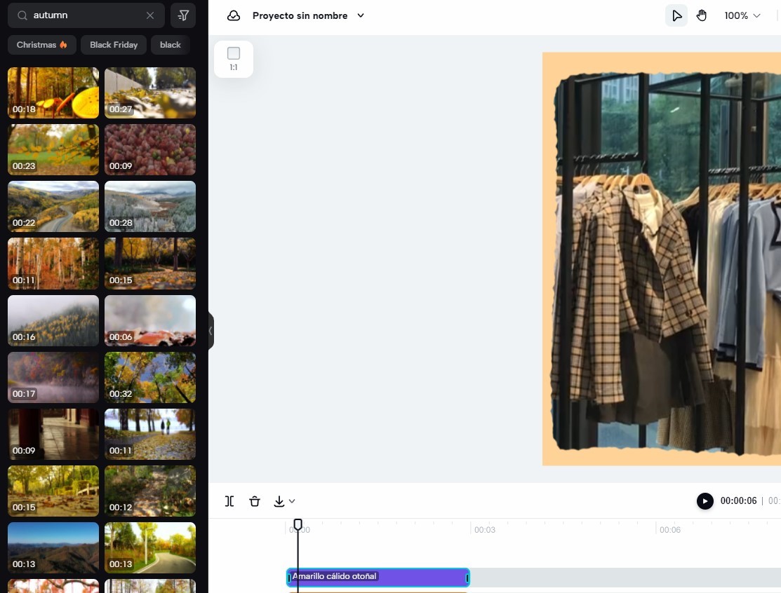Click the Proyecto sin nombre title
This screenshot has width=781, height=593.
click(300, 15)
